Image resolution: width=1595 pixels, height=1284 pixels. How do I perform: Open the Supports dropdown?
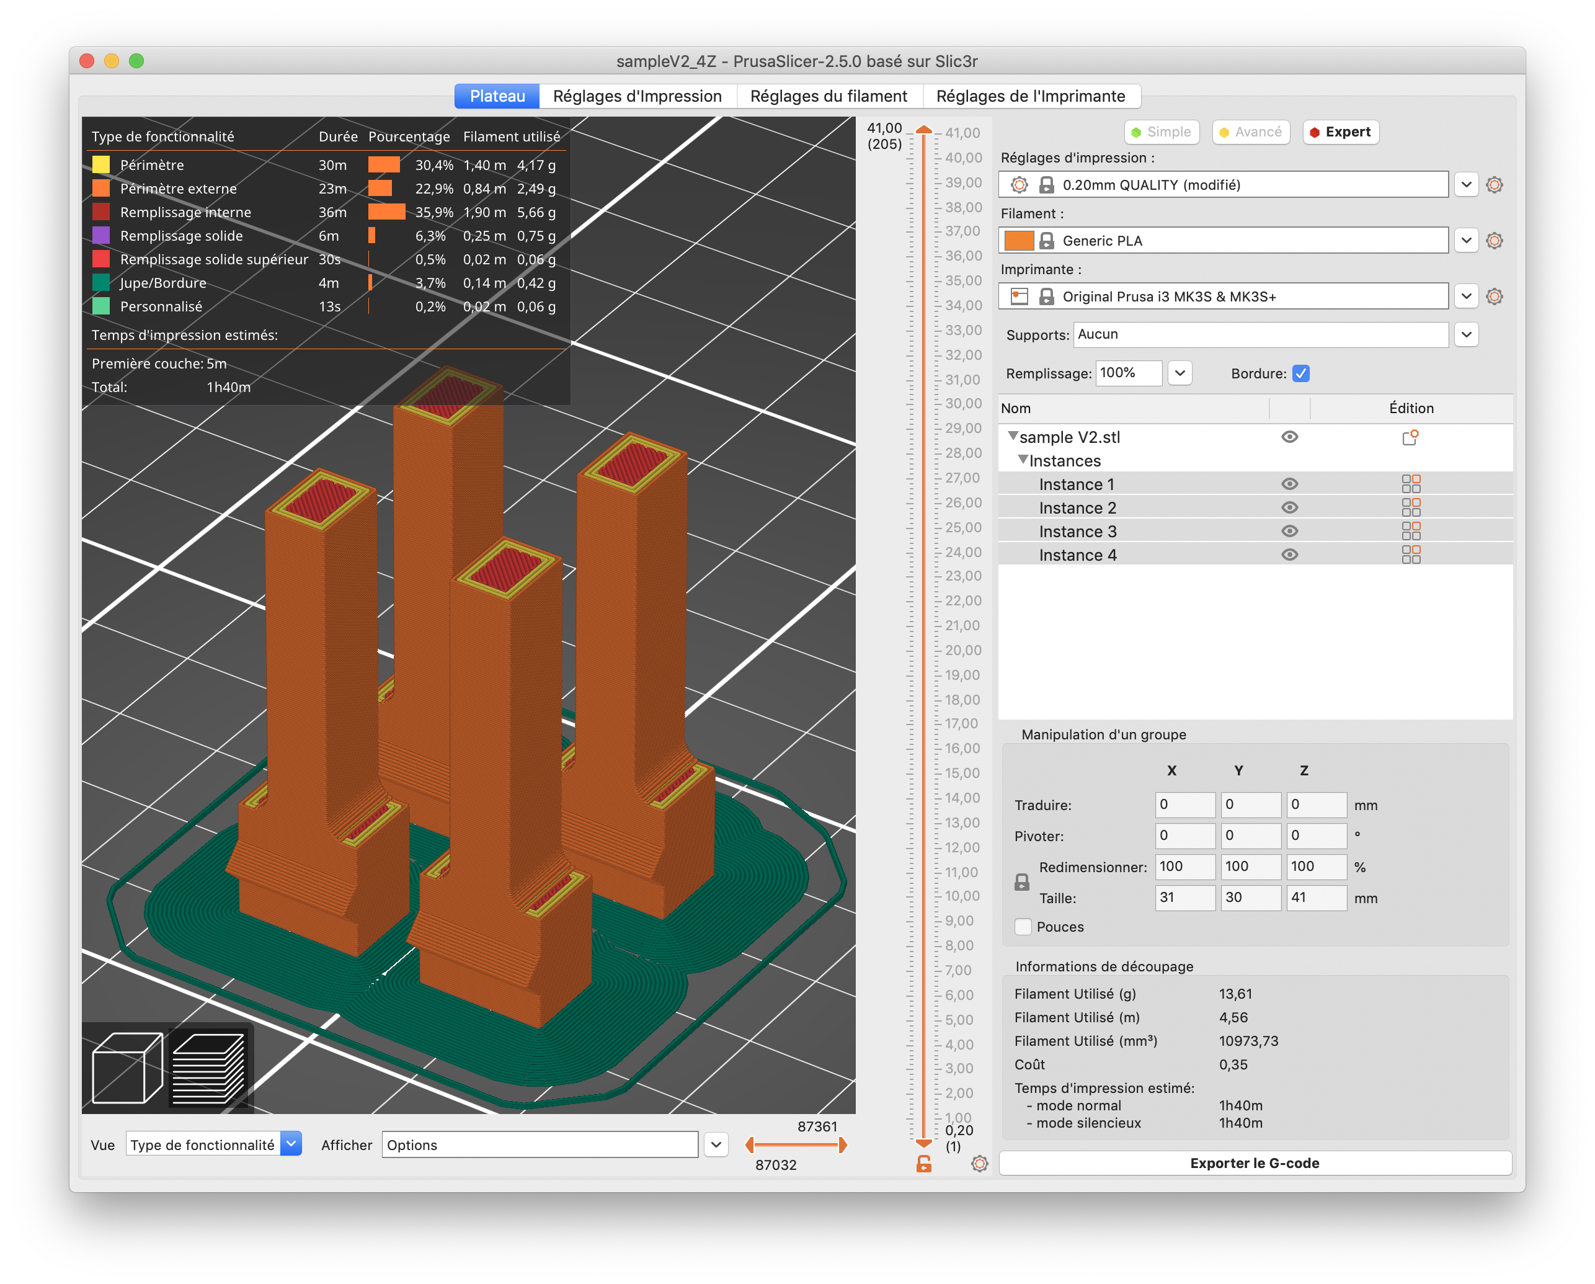coord(1467,334)
